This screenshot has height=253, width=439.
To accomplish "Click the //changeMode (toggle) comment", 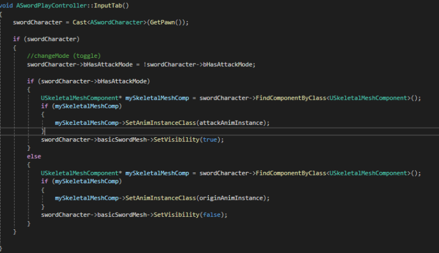I will pyautogui.click(x=64, y=56).
